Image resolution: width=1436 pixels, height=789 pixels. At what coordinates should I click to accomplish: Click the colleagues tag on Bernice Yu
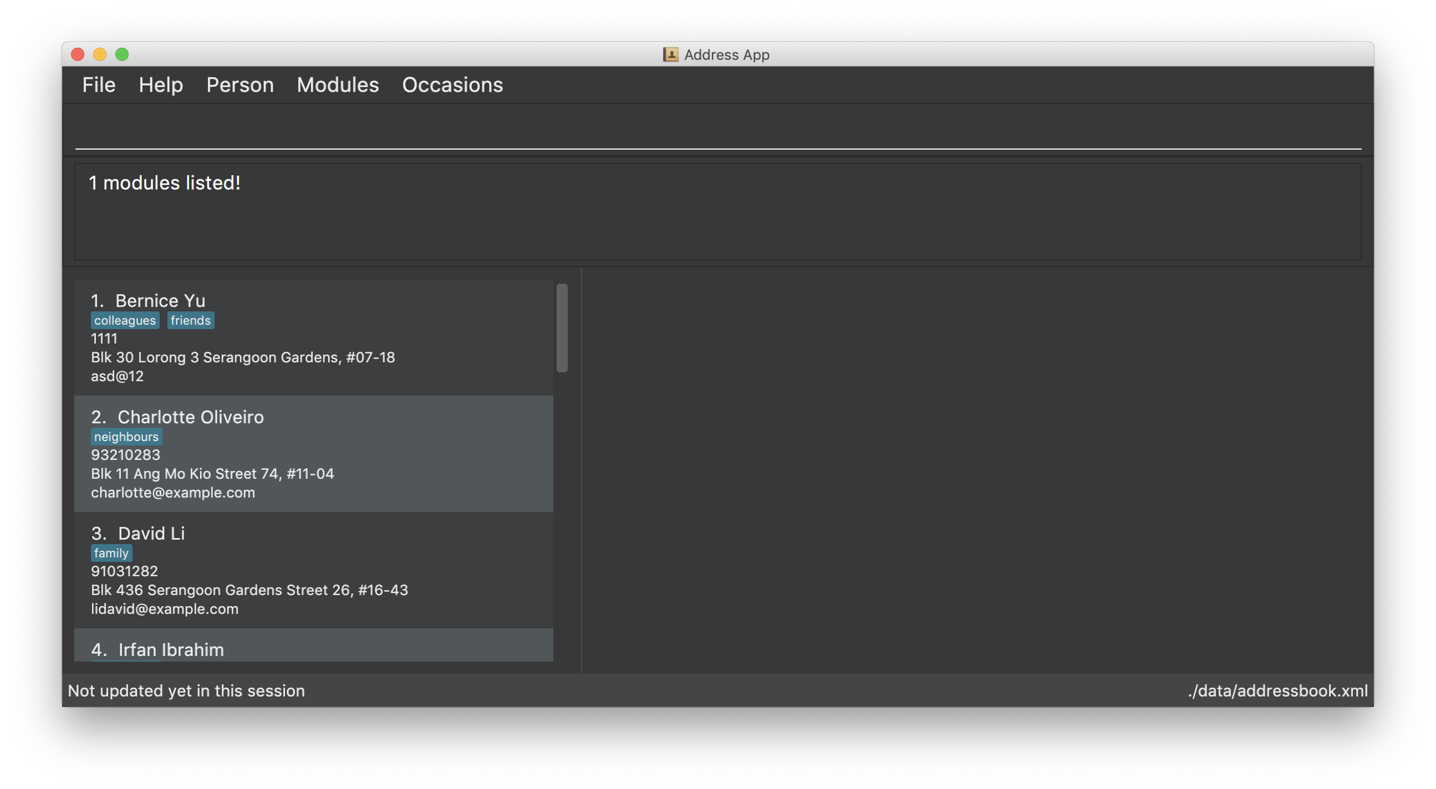click(125, 320)
